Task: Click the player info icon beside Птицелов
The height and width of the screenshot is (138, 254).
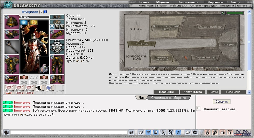Action: [45, 12]
